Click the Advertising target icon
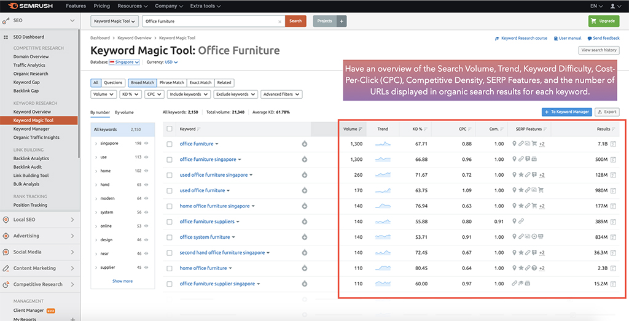Image resolution: width=629 pixels, height=321 pixels. [x=6, y=236]
